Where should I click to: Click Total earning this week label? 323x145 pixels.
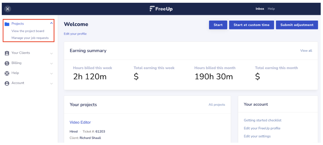coord(154,68)
